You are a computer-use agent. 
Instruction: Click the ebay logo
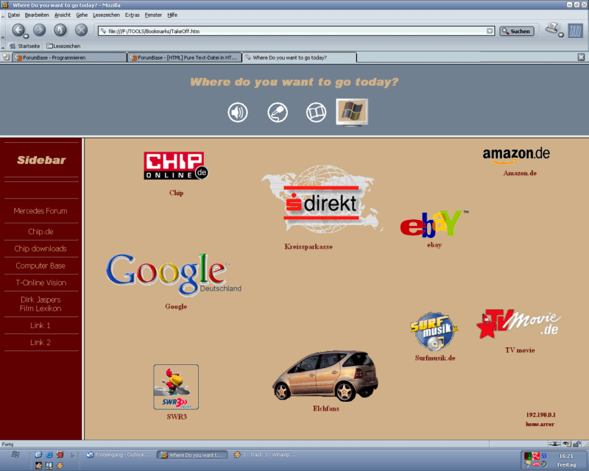(x=434, y=224)
